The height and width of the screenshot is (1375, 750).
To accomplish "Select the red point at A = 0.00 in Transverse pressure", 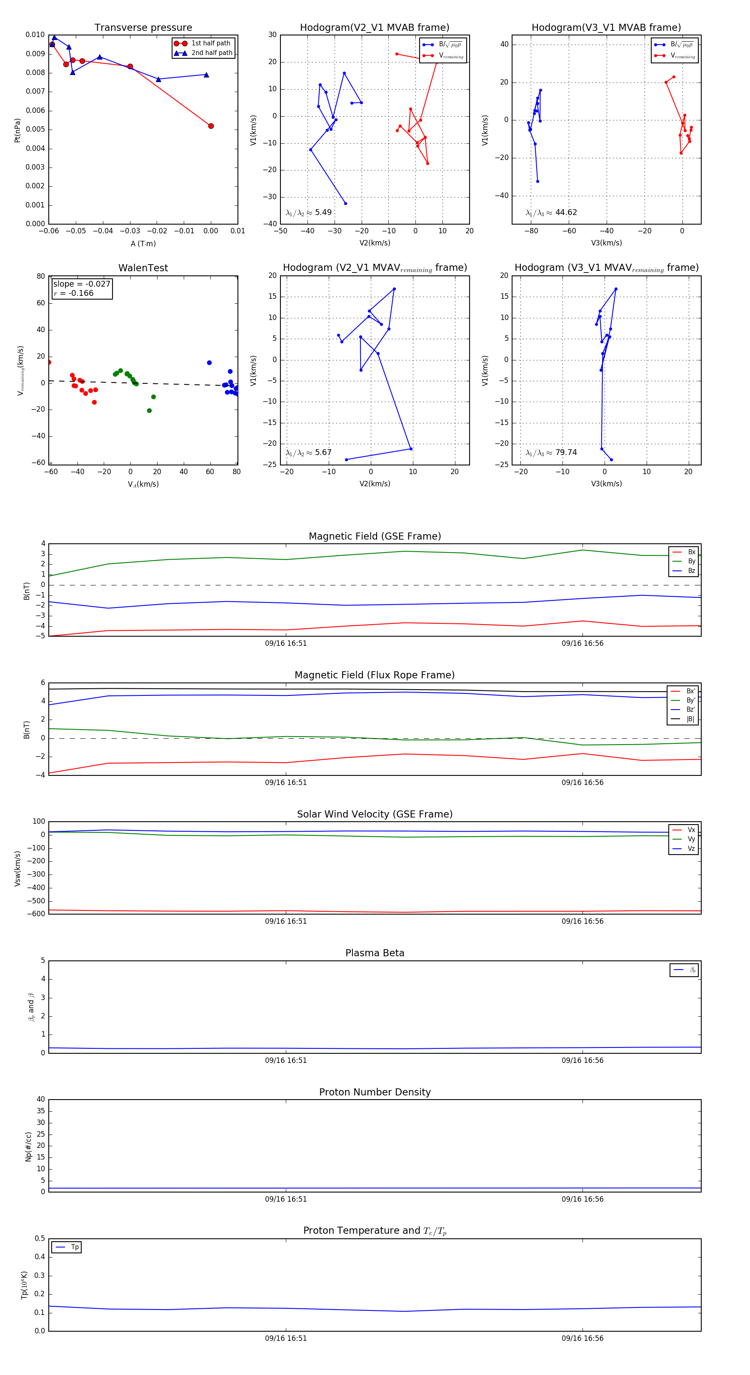I will point(211,126).
